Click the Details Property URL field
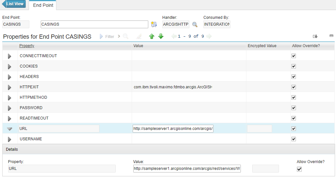This screenshot has width=336, height=178. point(62,169)
